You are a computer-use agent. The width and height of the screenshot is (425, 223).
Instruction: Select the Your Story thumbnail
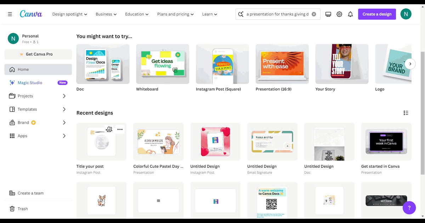tap(342, 64)
